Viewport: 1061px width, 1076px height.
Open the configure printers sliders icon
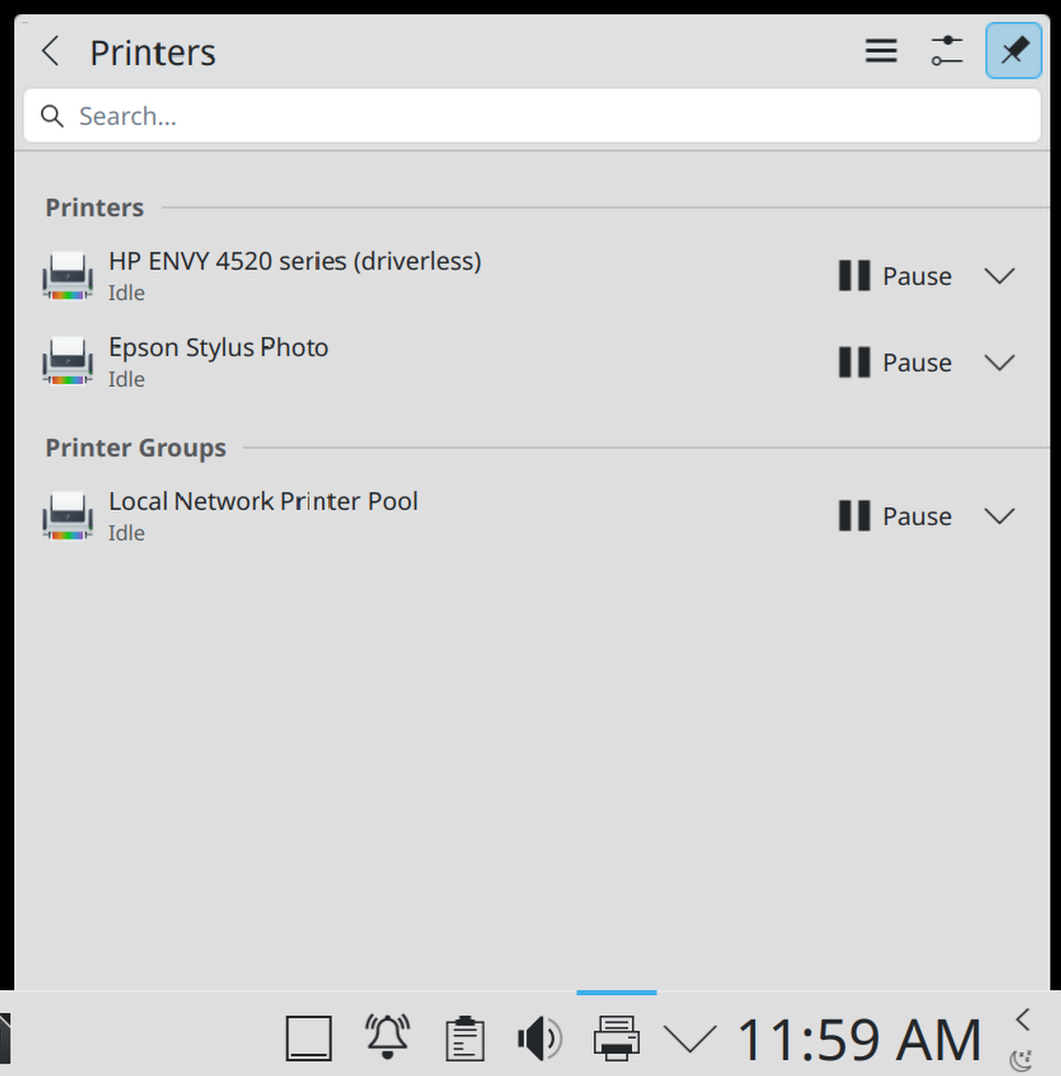947,51
